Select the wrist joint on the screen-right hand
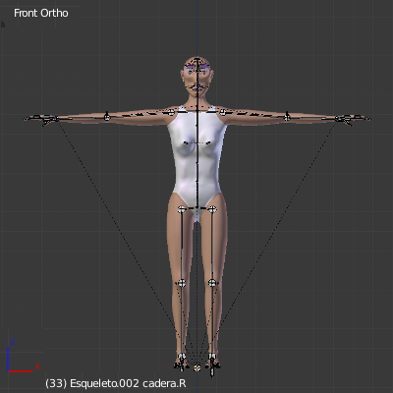 point(338,118)
